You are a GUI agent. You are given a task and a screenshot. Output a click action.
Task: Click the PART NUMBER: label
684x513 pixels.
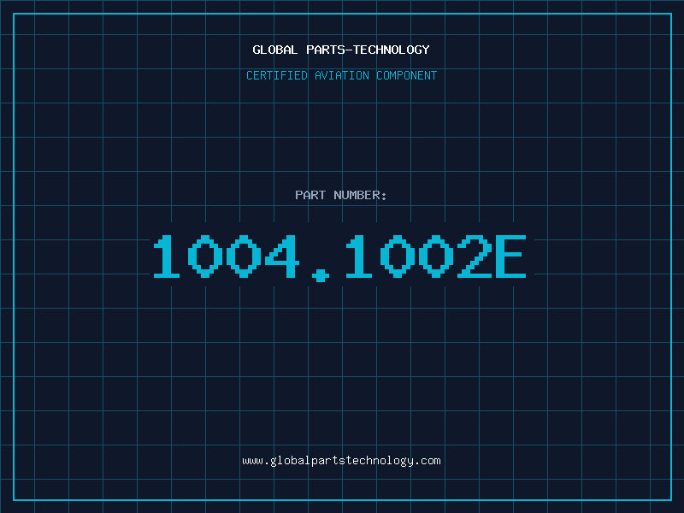tap(341, 195)
